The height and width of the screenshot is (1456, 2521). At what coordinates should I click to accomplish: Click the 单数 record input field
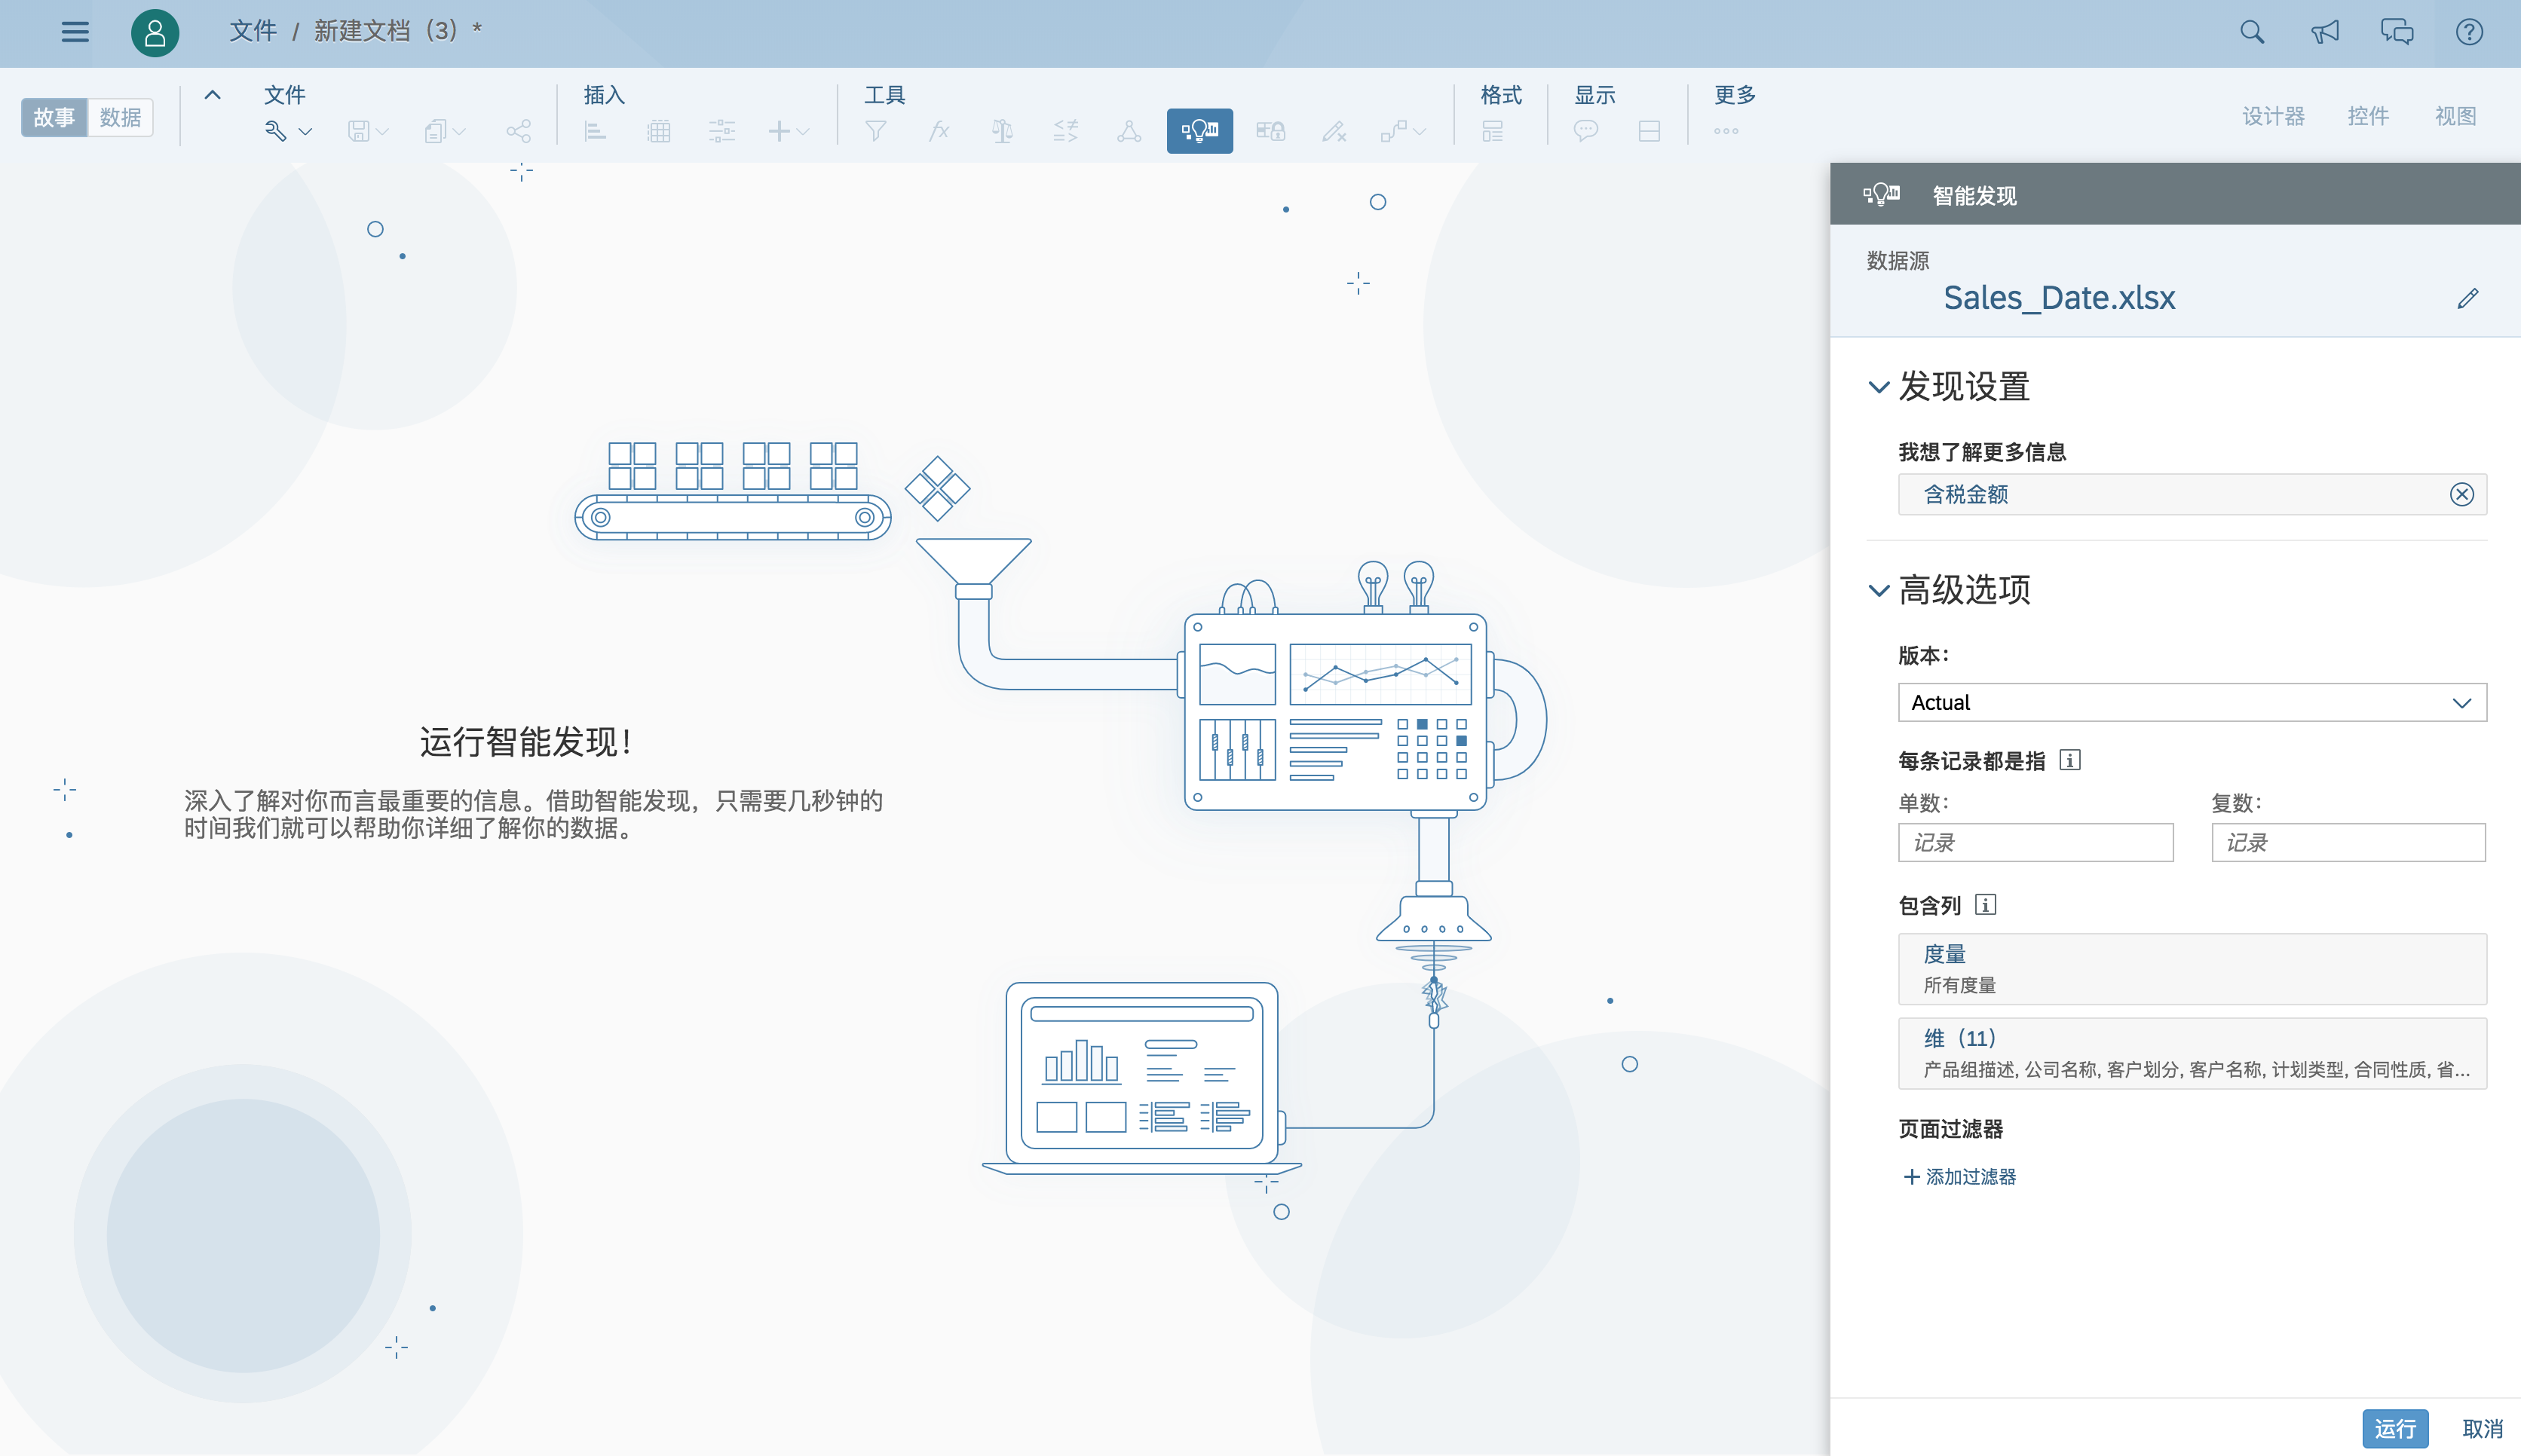2035,843
